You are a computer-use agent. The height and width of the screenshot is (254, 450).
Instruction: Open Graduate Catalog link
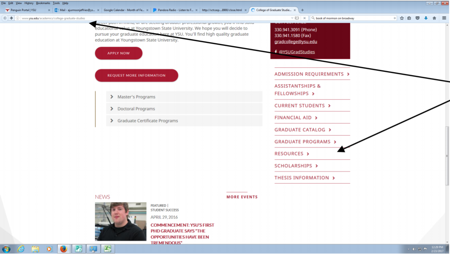click(303, 130)
